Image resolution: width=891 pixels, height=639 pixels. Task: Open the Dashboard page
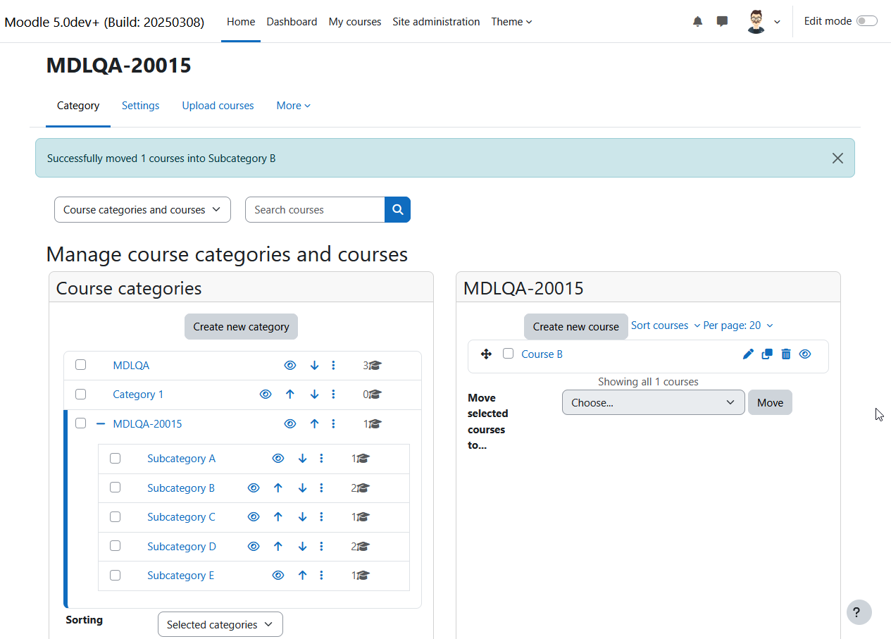[x=292, y=22]
